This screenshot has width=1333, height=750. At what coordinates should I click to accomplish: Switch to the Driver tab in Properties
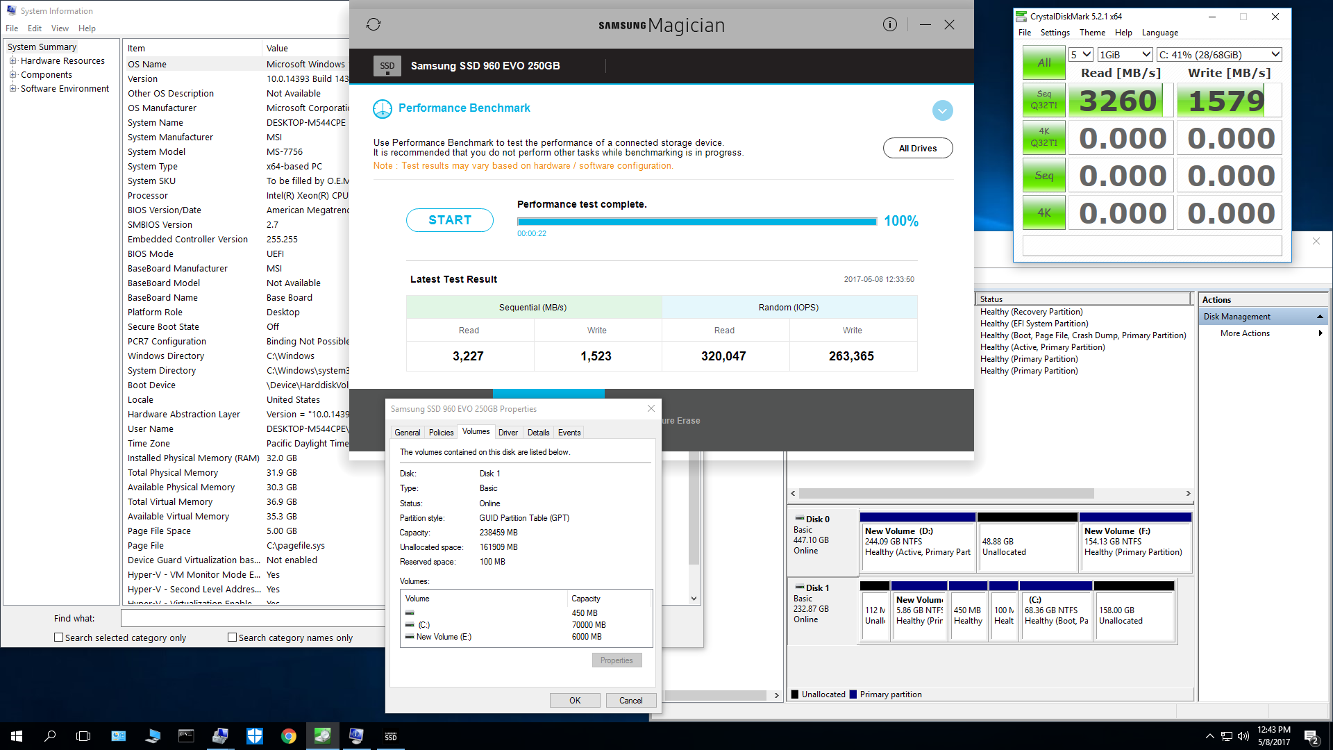(508, 433)
